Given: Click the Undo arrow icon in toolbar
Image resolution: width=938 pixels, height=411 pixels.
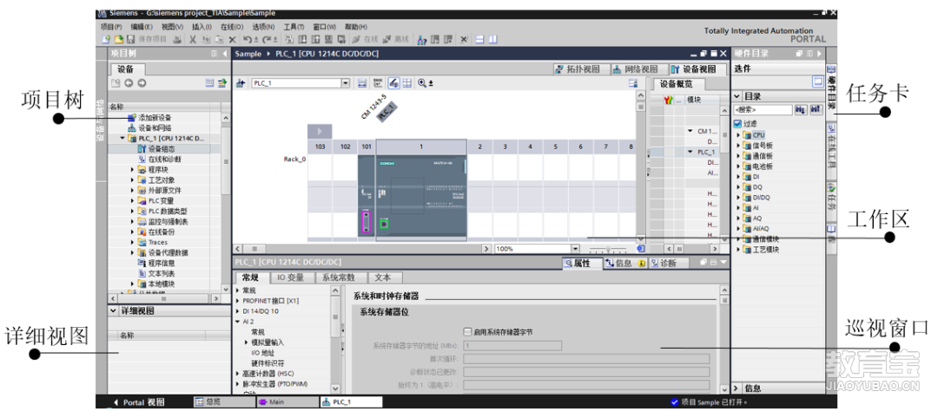Looking at the screenshot, I should coord(248,40).
